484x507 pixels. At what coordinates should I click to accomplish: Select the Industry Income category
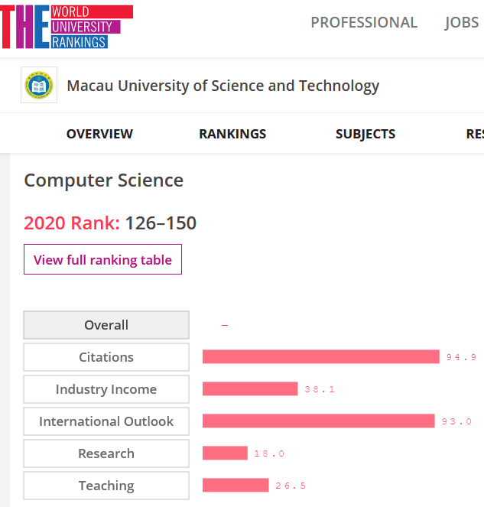coord(106,389)
